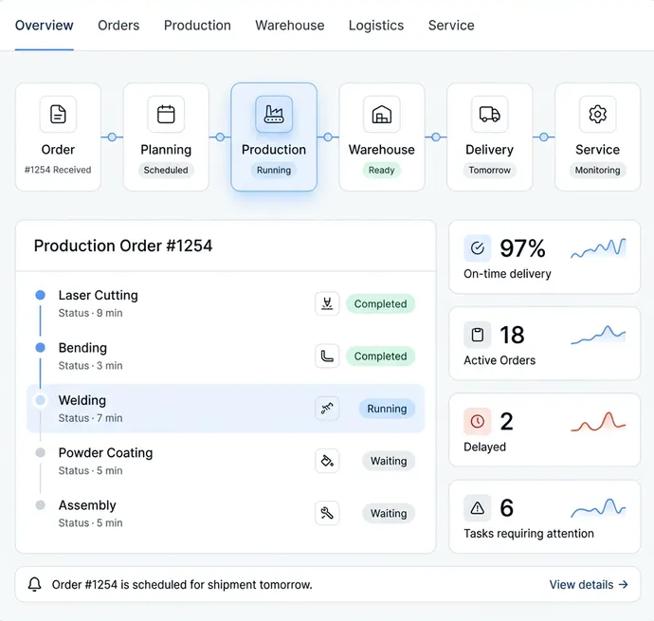Click the Waiting badge for Powder Coating
Image resolution: width=654 pixels, height=621 pixels.
coord(389,461)
